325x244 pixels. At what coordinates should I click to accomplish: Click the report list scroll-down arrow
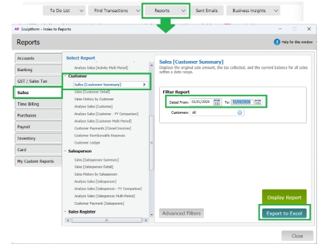152,215
